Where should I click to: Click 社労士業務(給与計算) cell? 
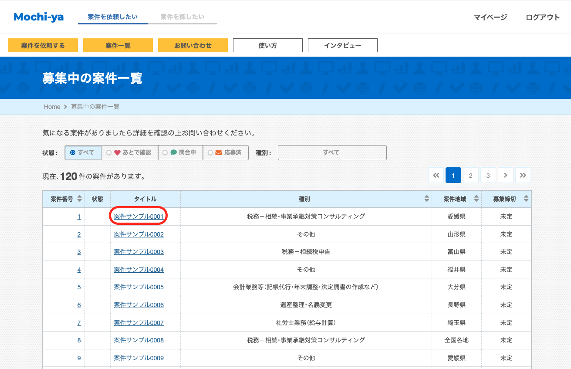(306, 323)
